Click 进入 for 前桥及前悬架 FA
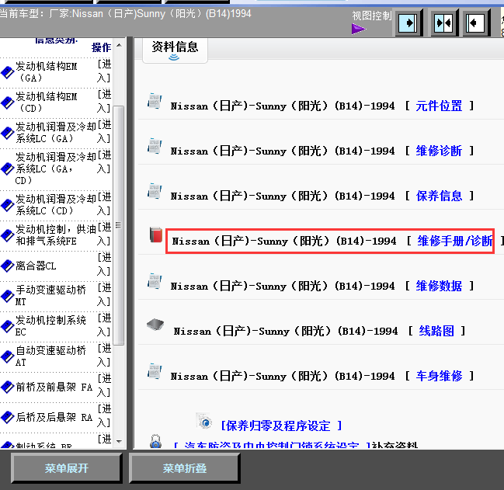 [104, 385]
